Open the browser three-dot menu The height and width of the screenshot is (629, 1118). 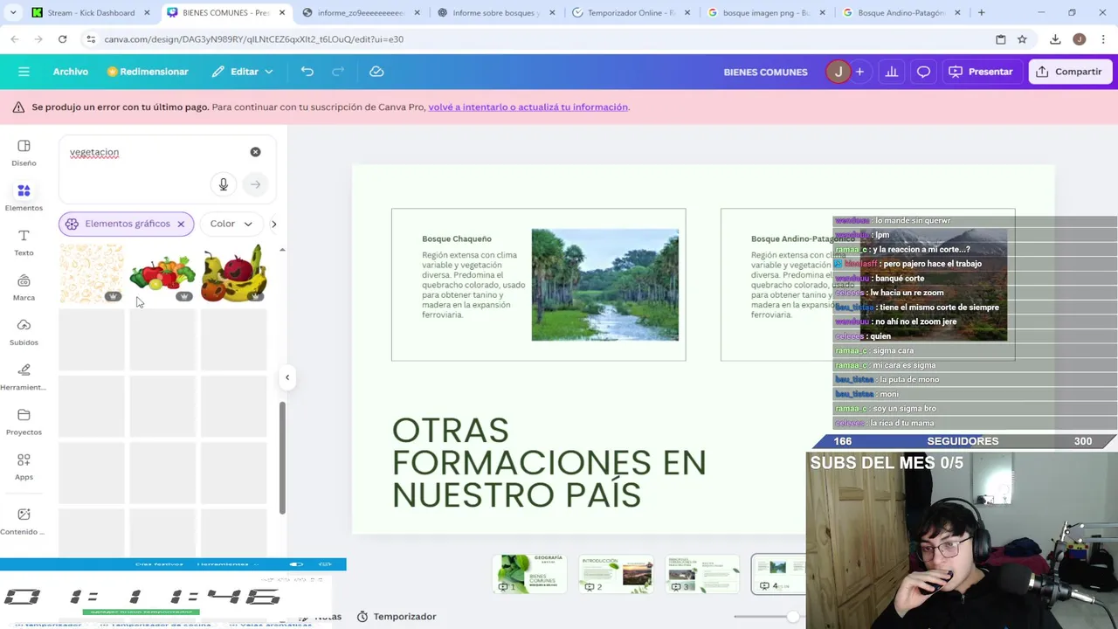(x=1103, y=39)
